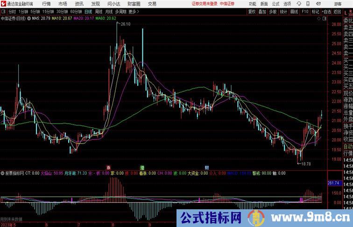Toggle 复权 price adjustment

pos(252,11)
